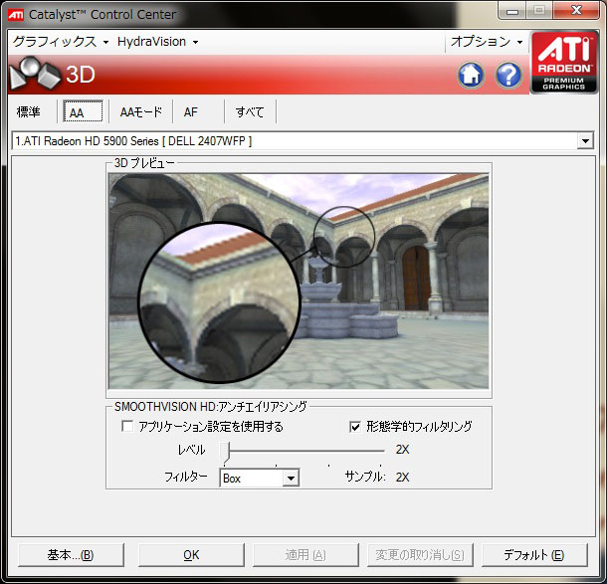This screenshot has height=584, width=607.
Task: Minimize the Catalyst Control Center window
Action: (x=512, y=11)
